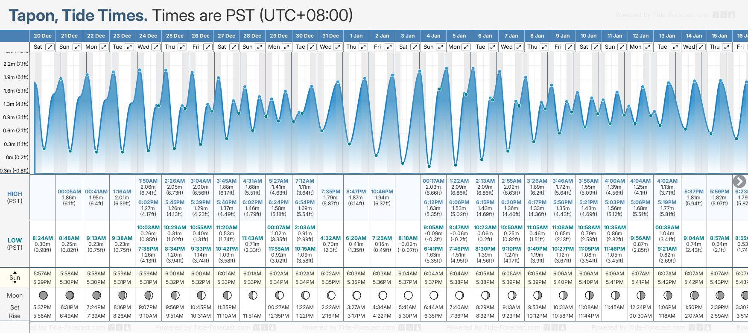Click the expand icon for Monday 5 Jan
This screenshot has height=333, width=748.
coord(466,47)
